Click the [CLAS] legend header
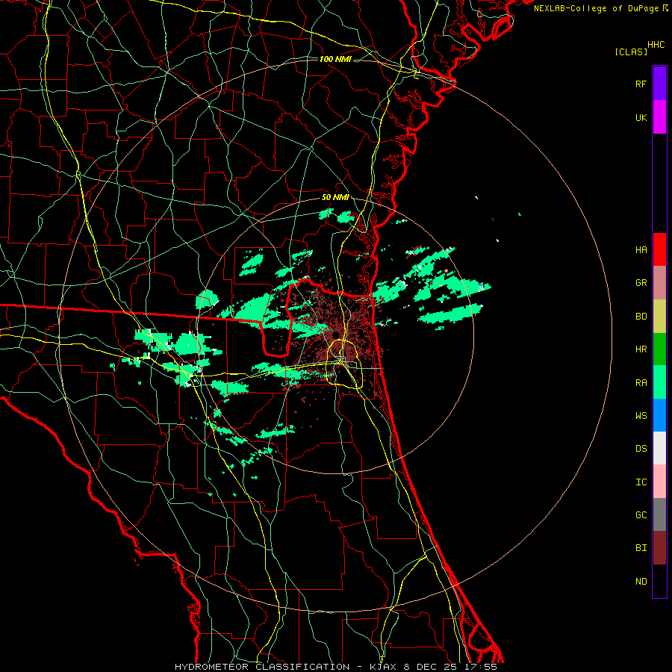 pos(631,52)
